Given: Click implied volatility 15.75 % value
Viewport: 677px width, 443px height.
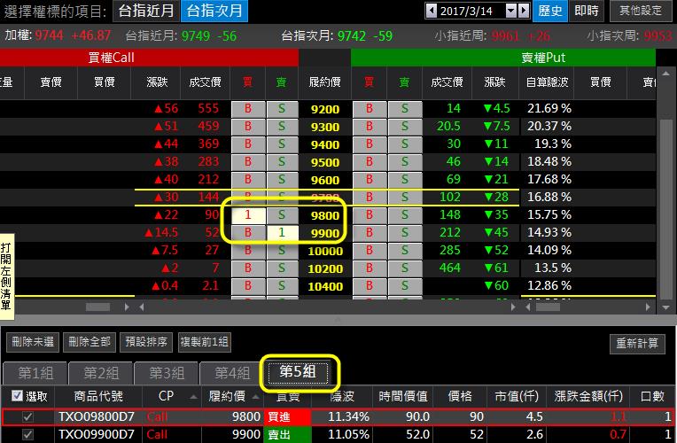Looking at the screenshot, I should pos(549,214).
